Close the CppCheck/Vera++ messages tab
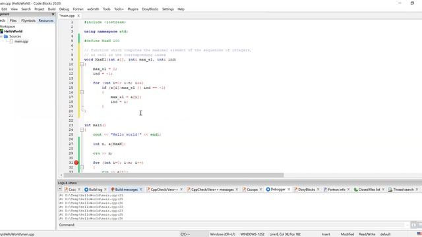Image resolution: width=422 pixels, height=237 pixels. 237,190
